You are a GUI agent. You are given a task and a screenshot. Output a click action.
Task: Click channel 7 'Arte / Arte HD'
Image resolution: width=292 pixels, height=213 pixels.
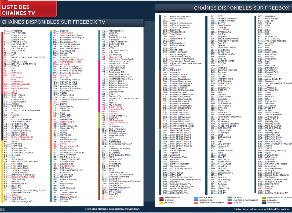(16, 46)
